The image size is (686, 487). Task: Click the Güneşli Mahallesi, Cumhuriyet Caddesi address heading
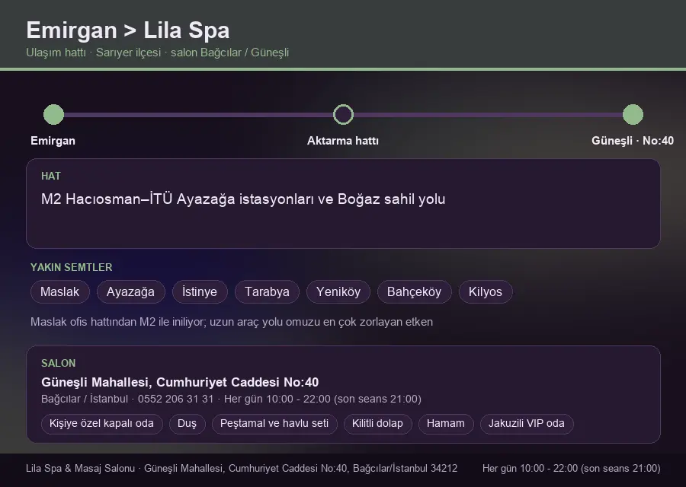tap(180, 382)
